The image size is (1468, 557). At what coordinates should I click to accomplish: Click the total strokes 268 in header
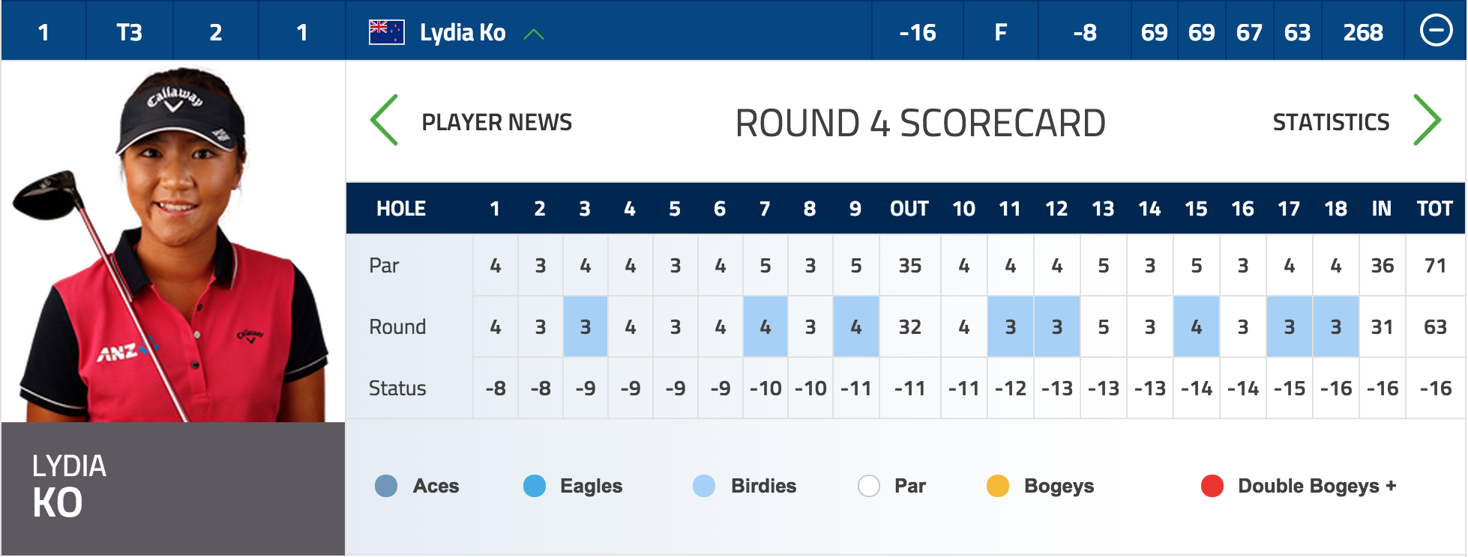(x=1363, y=32)
